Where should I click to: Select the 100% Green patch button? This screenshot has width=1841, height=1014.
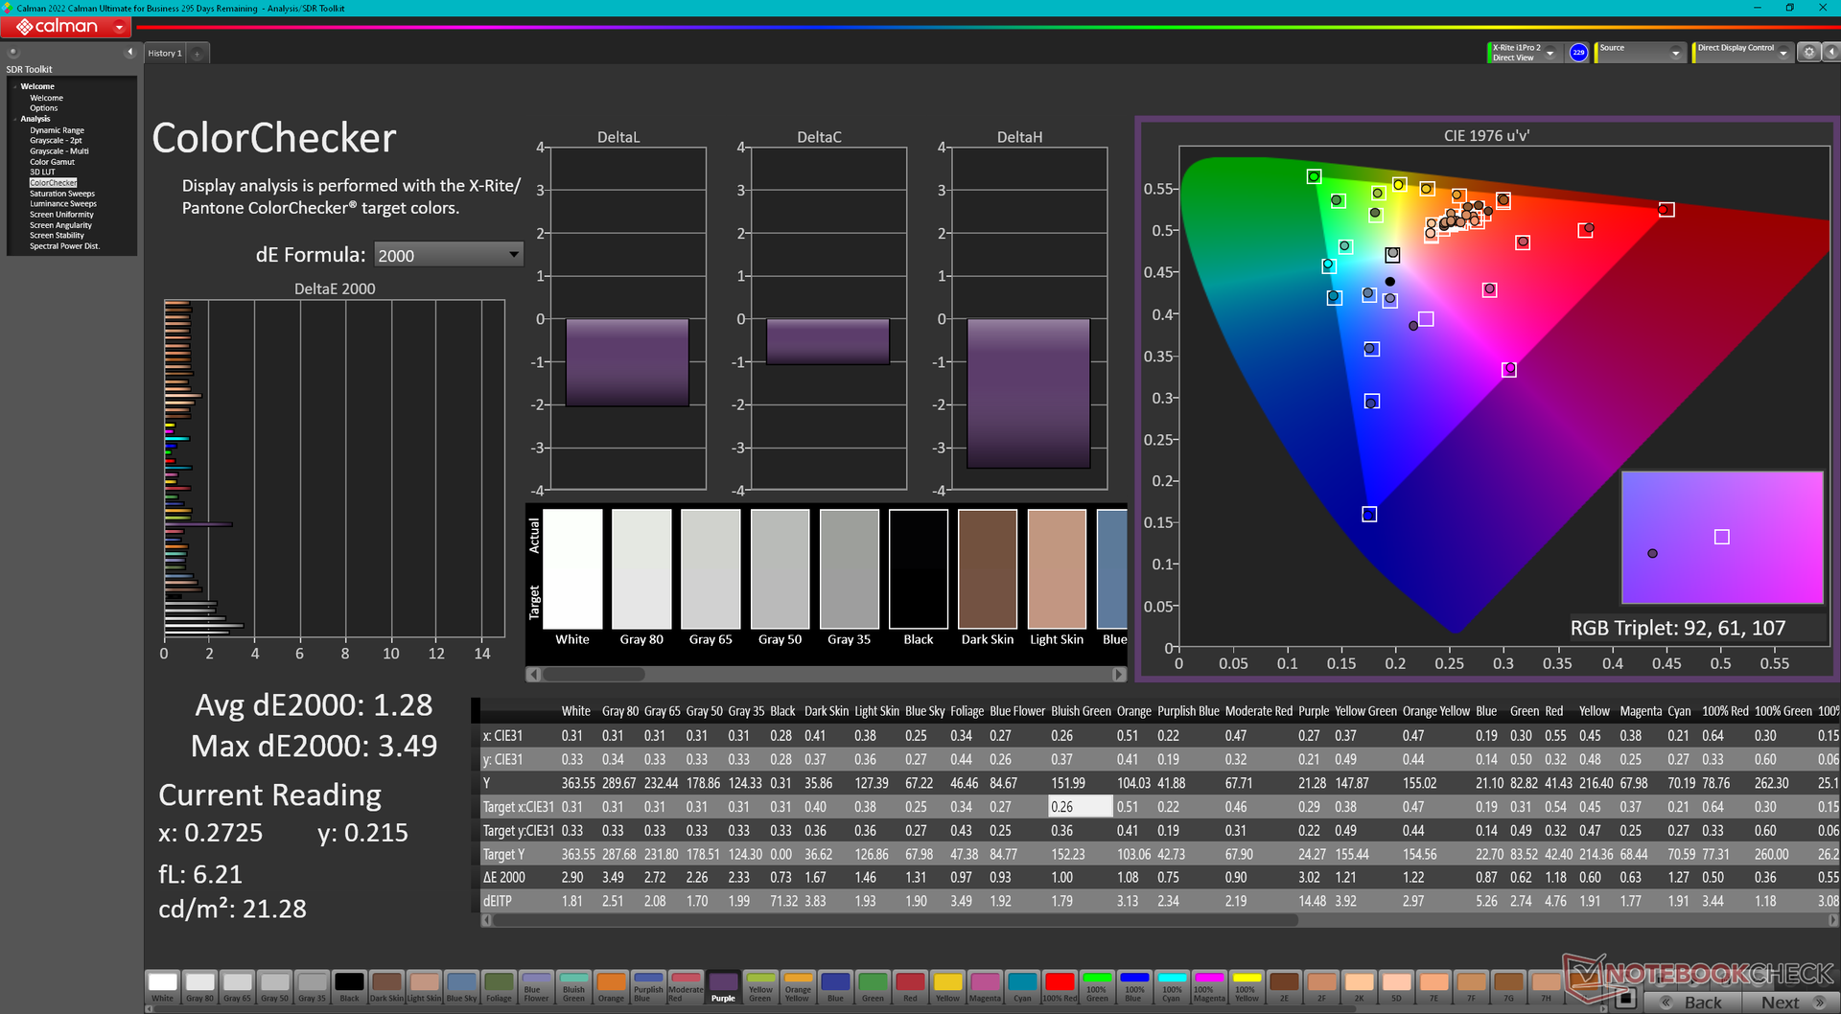point(1097,986)
